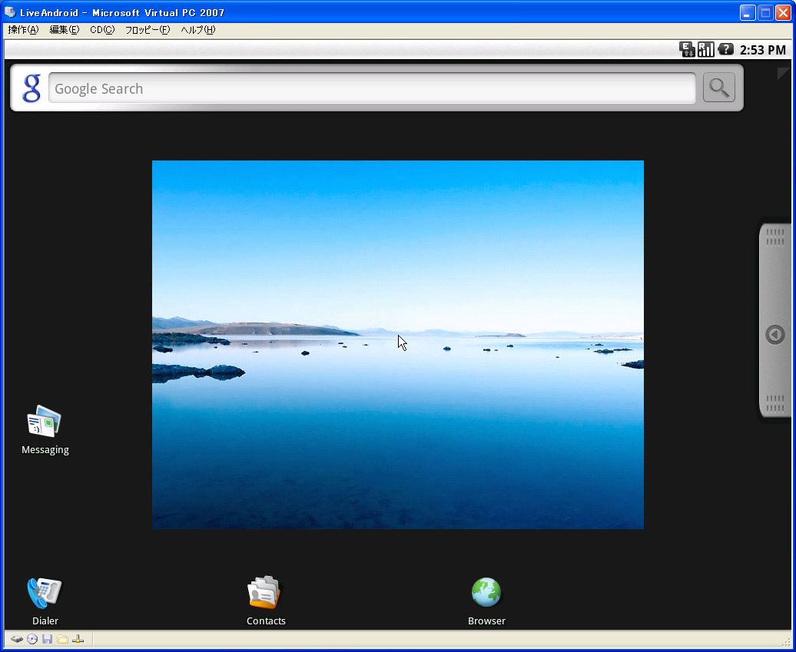Click the hard disk status bar icon
Screen dimensions: 796x652
[x=17, y=639]
